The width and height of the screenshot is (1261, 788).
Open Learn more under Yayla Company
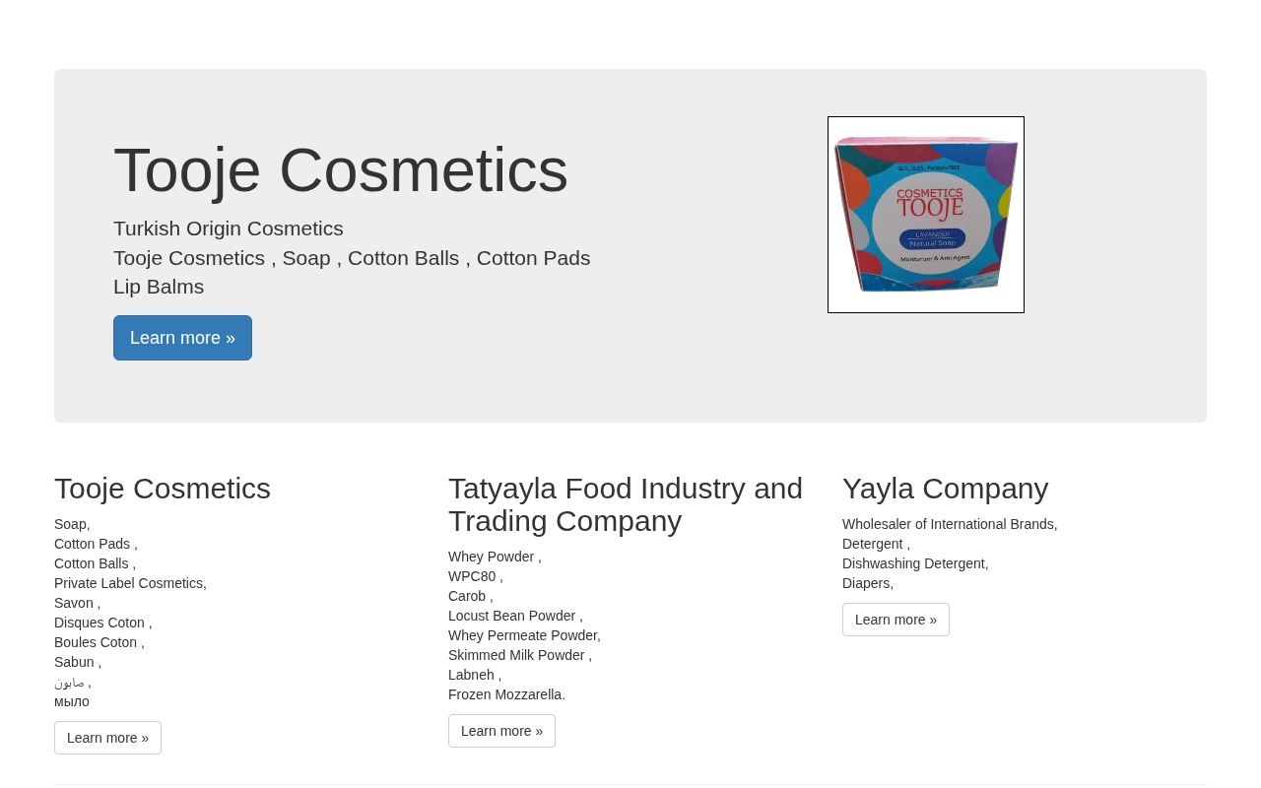(x=896, y=620)
